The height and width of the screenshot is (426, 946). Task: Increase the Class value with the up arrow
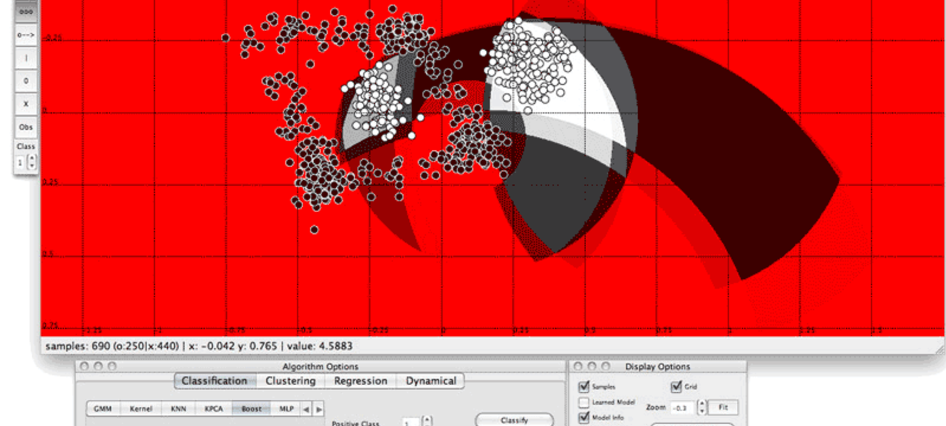[x=32, y=158]
